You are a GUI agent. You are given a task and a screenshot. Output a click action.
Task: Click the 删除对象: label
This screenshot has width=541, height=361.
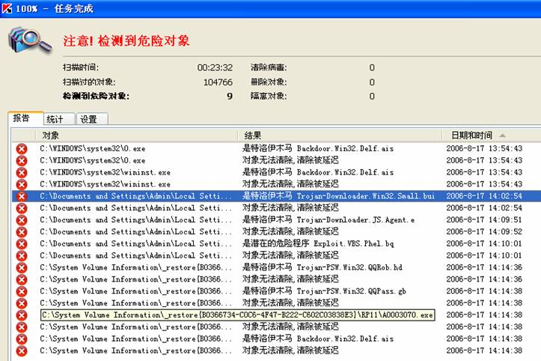pyautogui.click(x=269, y=82)
